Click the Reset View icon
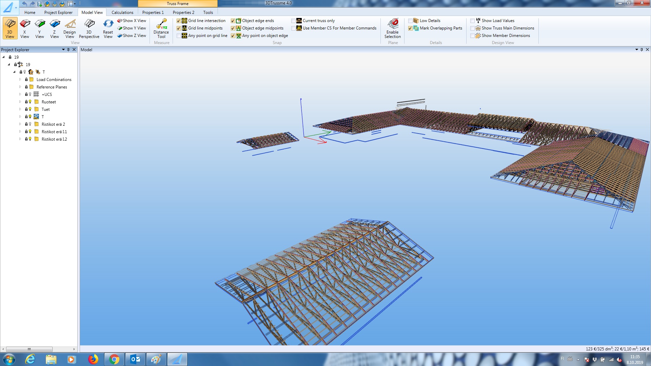 click(x=108, y=28)
